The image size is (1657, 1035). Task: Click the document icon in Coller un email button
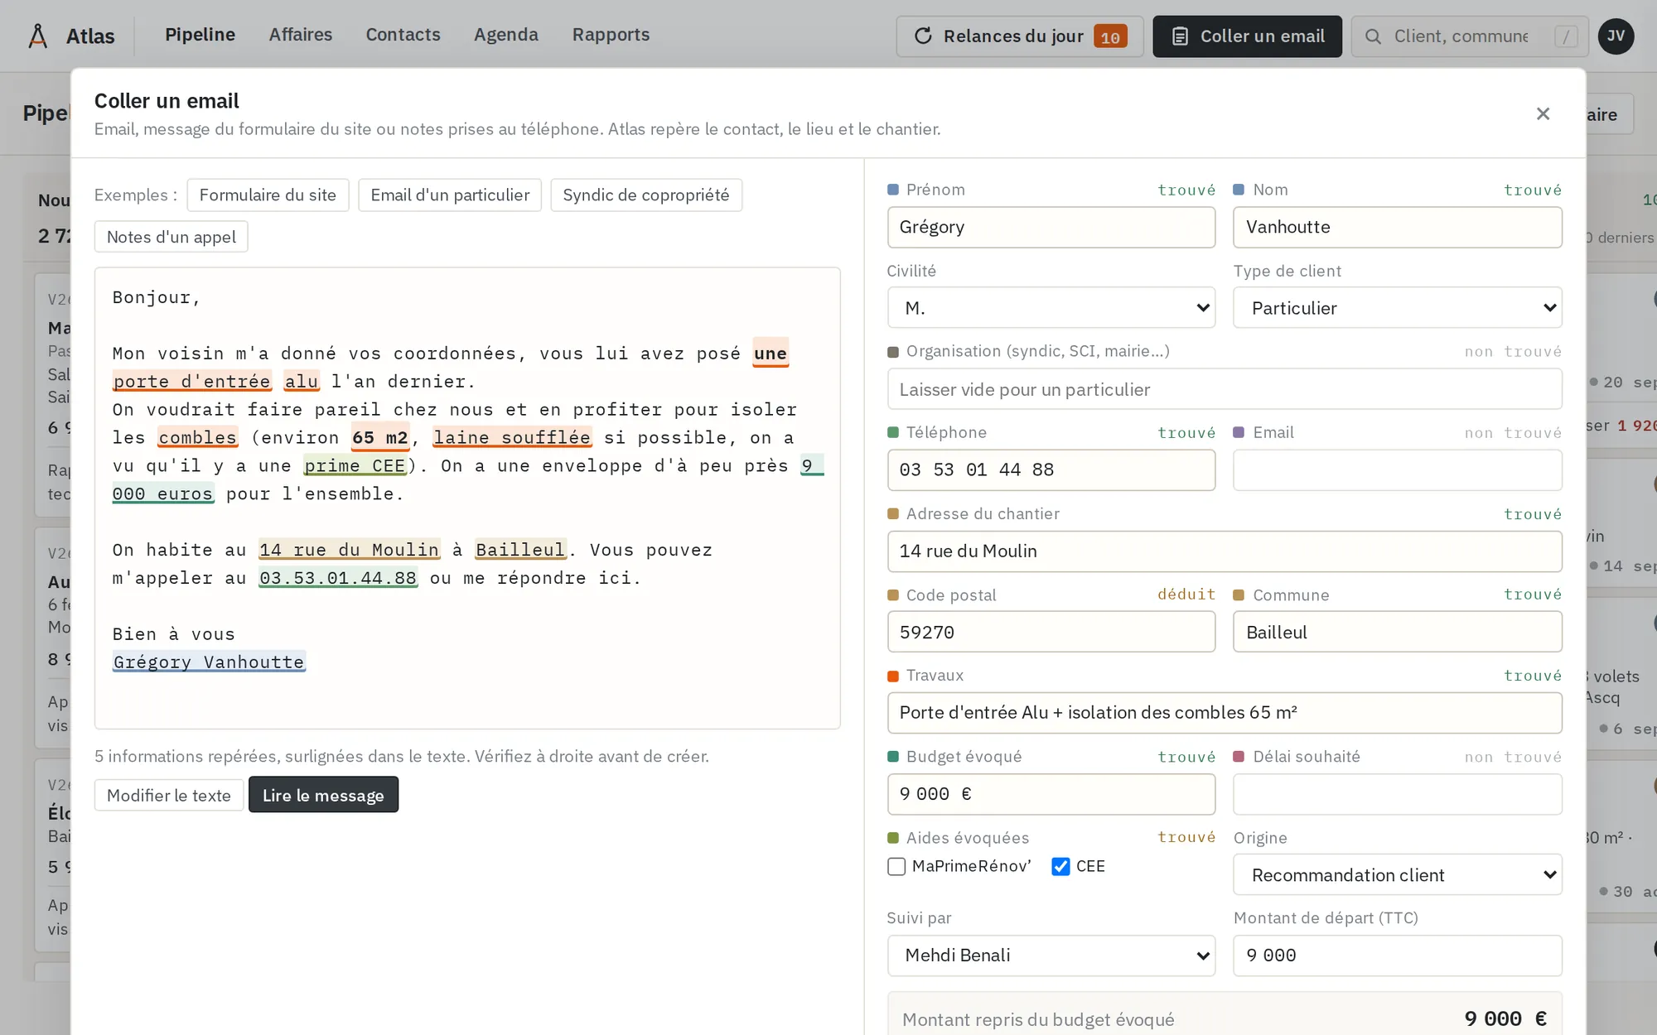[1181, 36]
